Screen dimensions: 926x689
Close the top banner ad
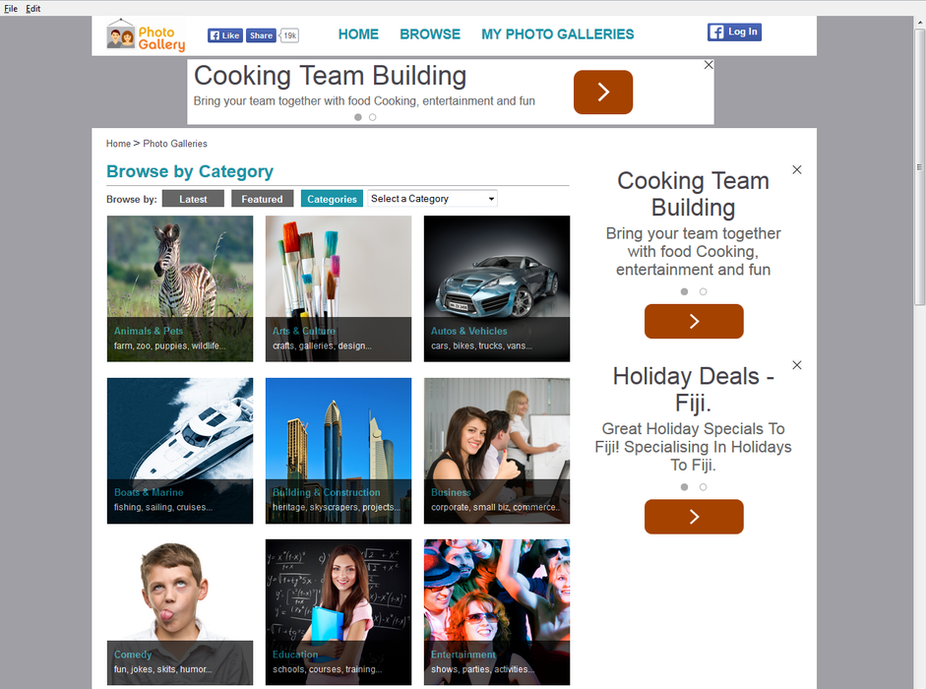708,65
